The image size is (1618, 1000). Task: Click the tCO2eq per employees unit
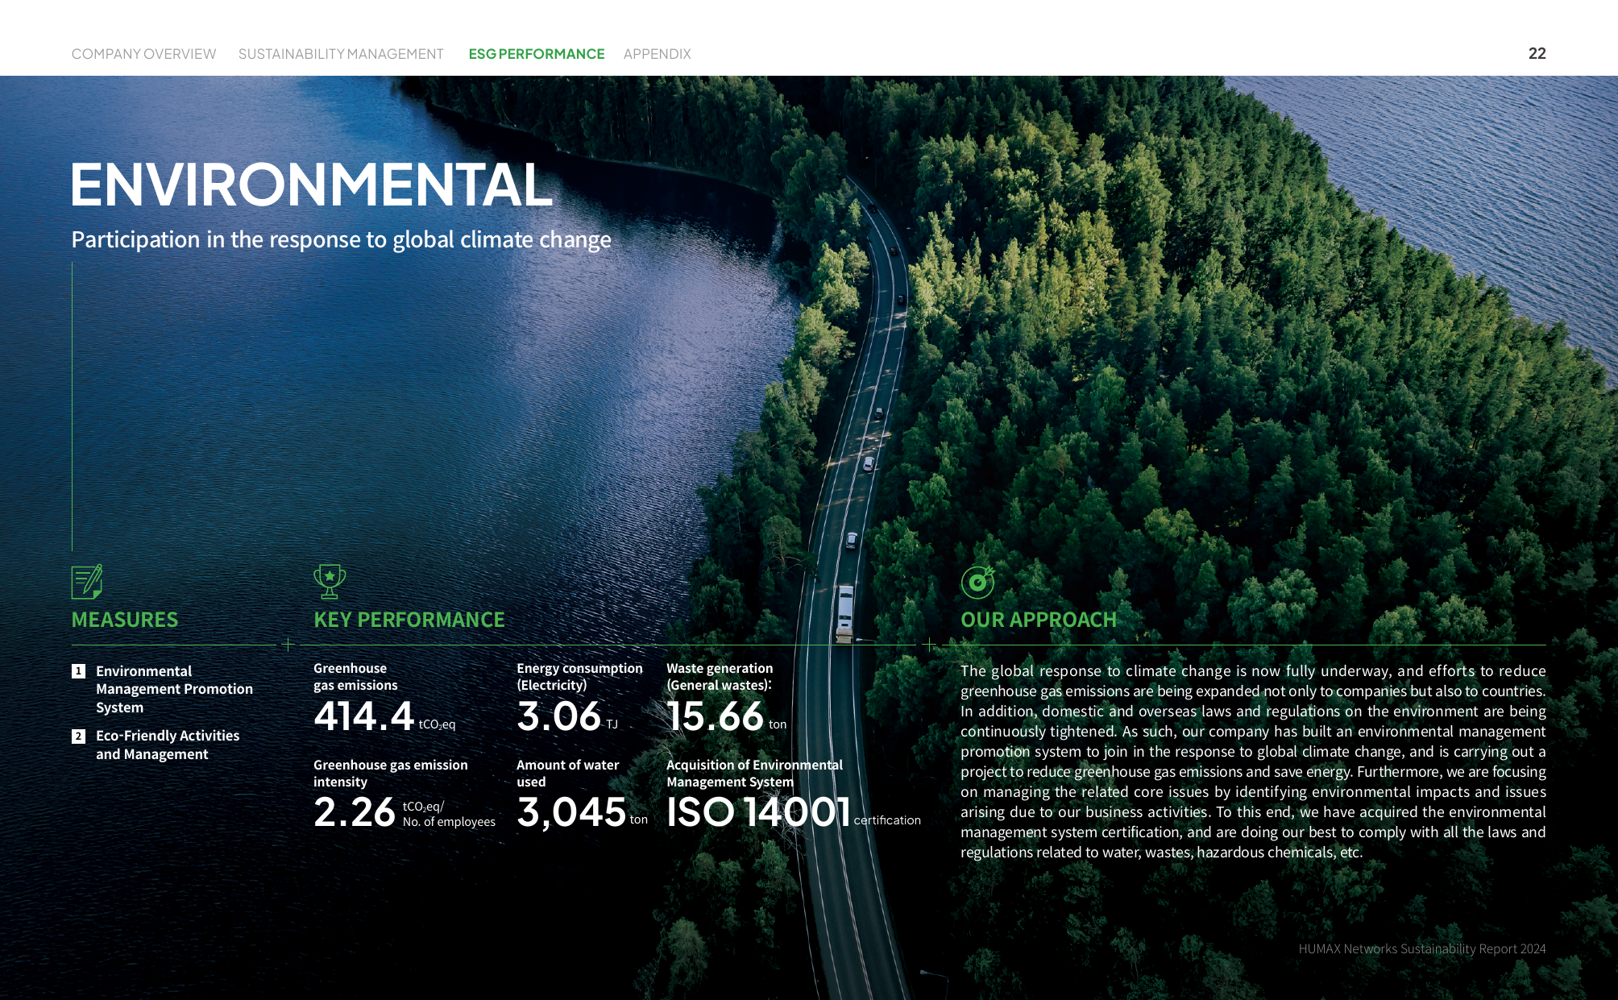[x=449, y=814]
